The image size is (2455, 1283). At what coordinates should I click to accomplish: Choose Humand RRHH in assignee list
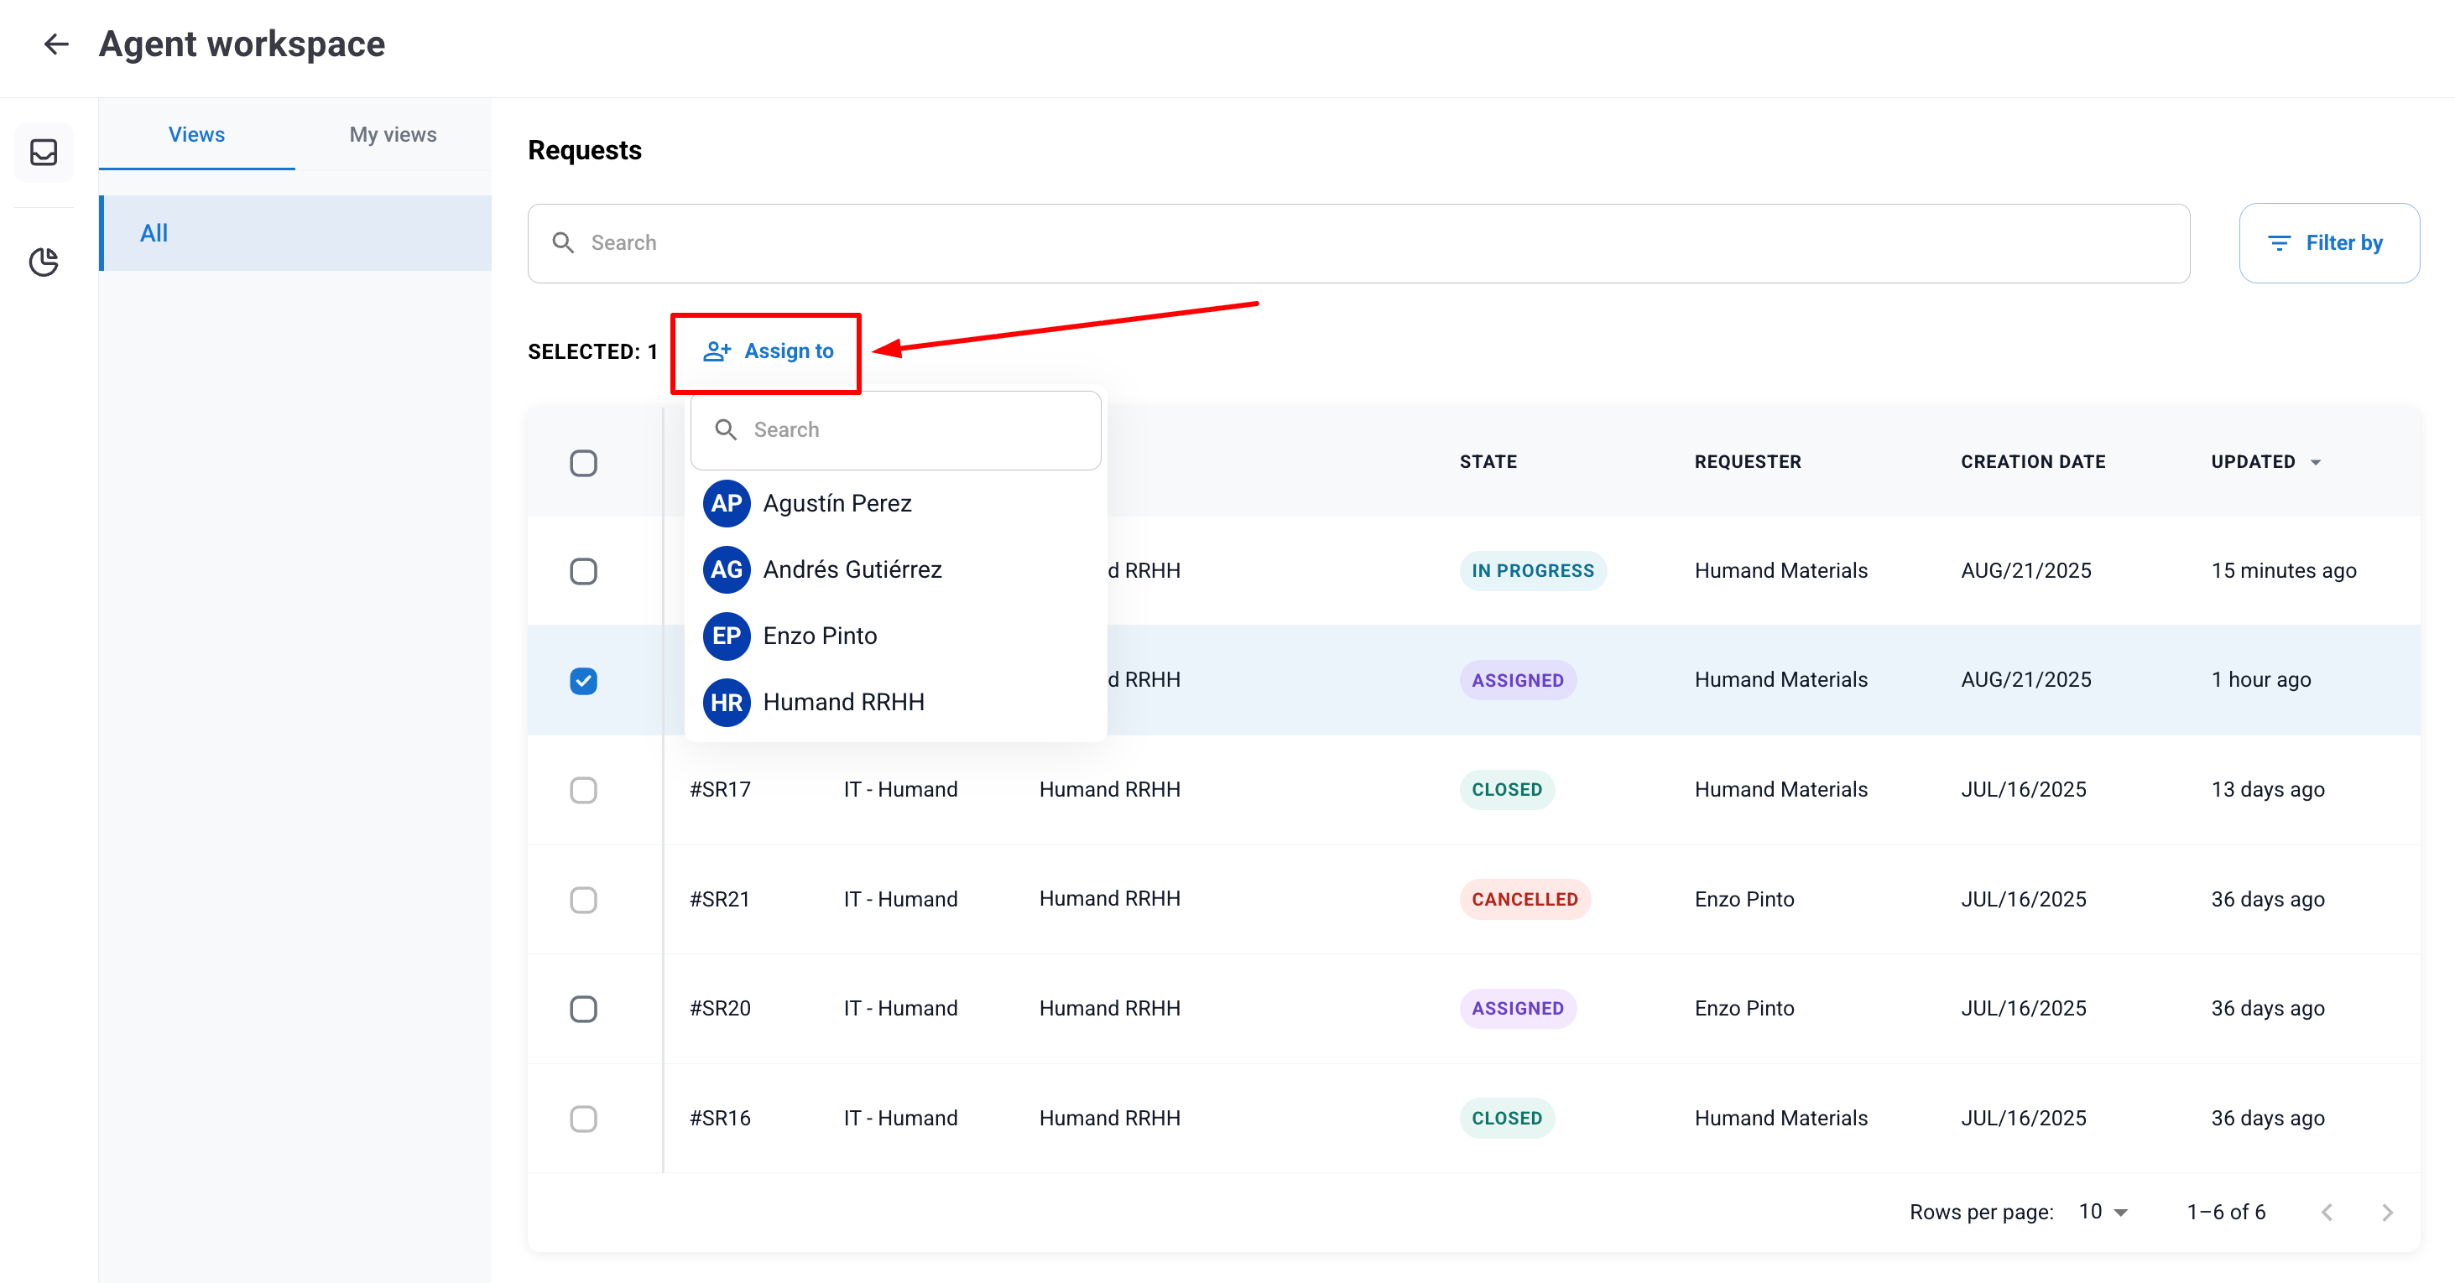pyautogui.click(x=842, y=702)
